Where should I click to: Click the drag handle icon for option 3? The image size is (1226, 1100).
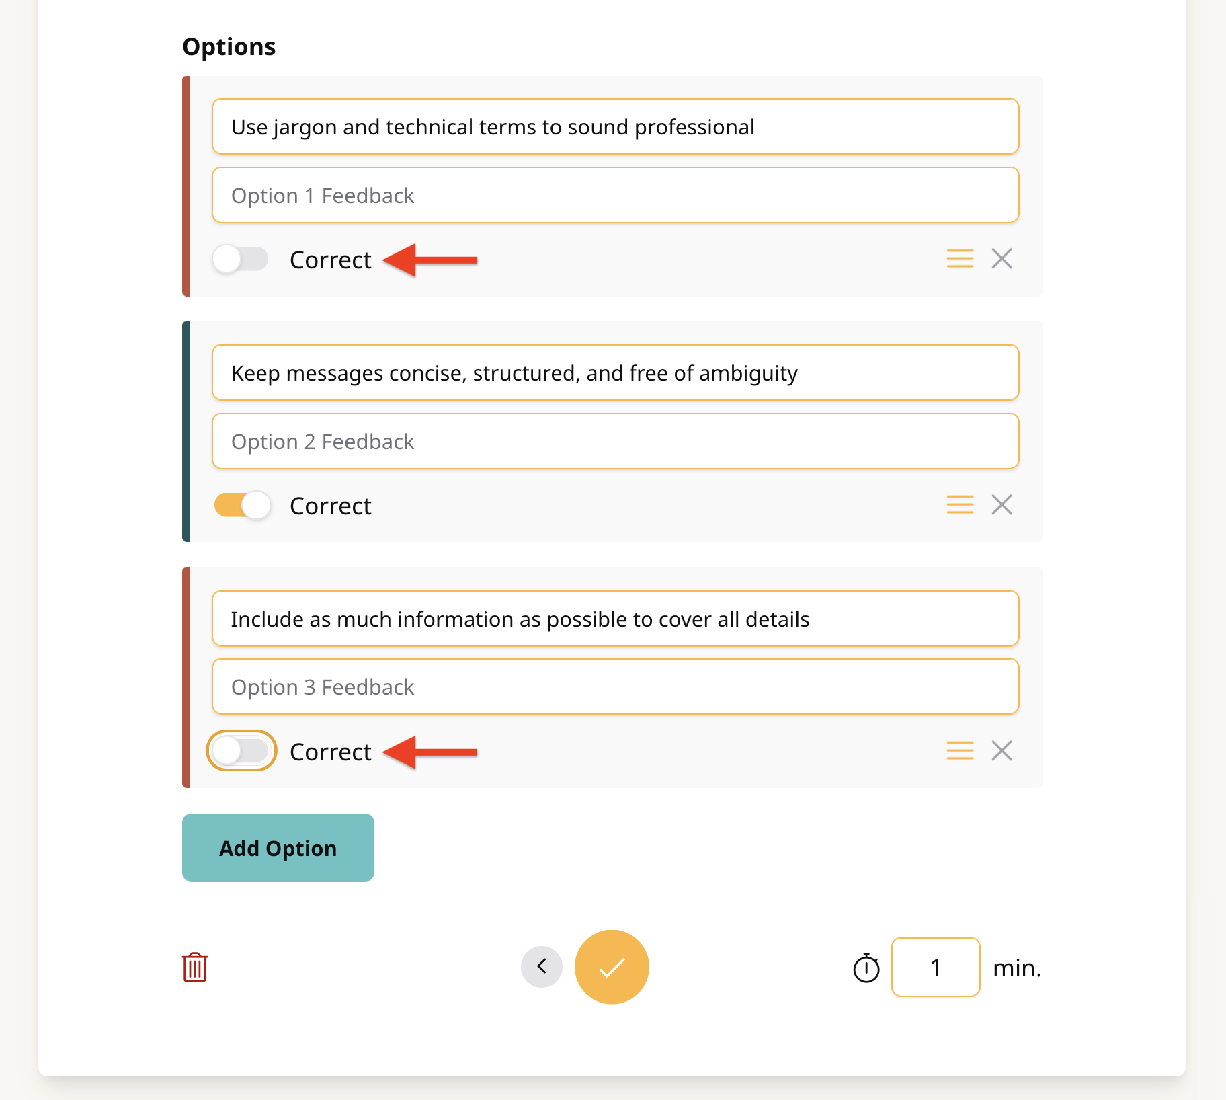pyautogui.click(x=960, y=750)
